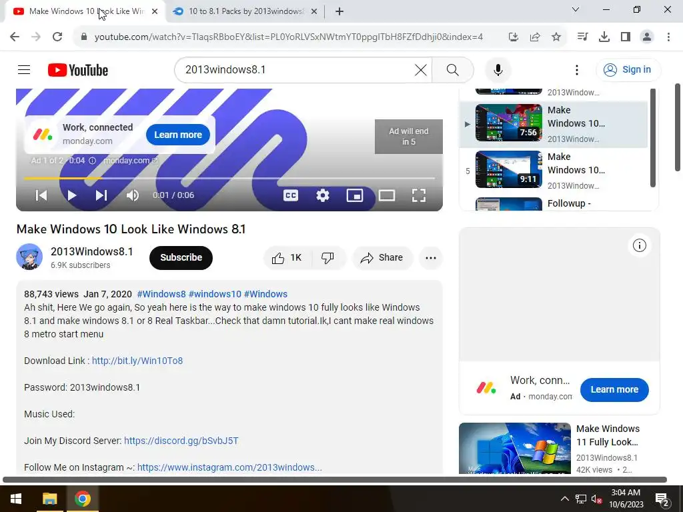Click the #windows10 hashtag

pos(215,294)
